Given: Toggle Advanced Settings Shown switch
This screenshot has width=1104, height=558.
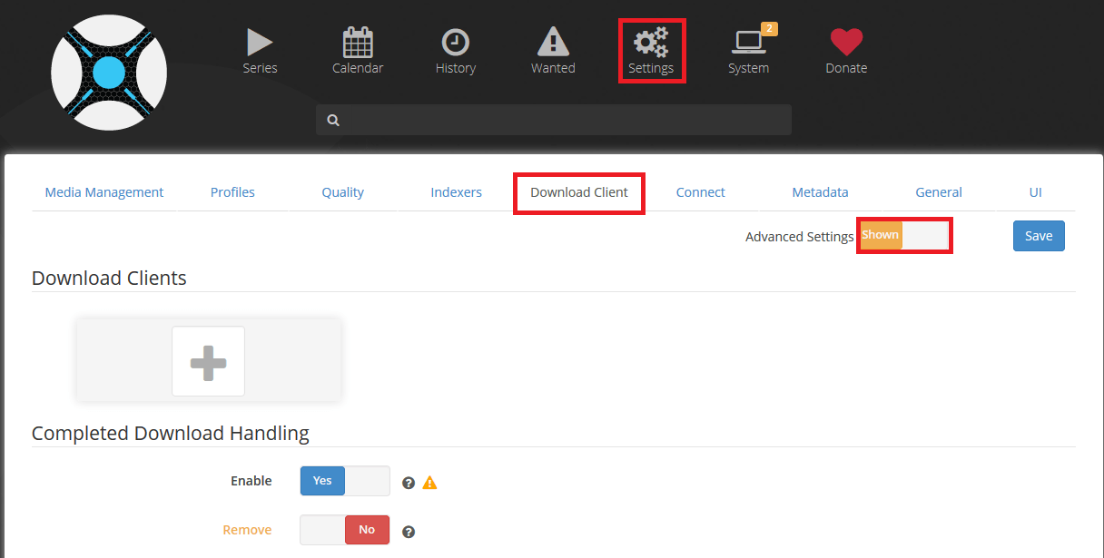Looking at the screenshot, I should click(903, 235).
